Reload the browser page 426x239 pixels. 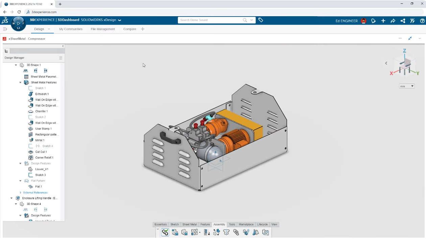click(19, 12)
